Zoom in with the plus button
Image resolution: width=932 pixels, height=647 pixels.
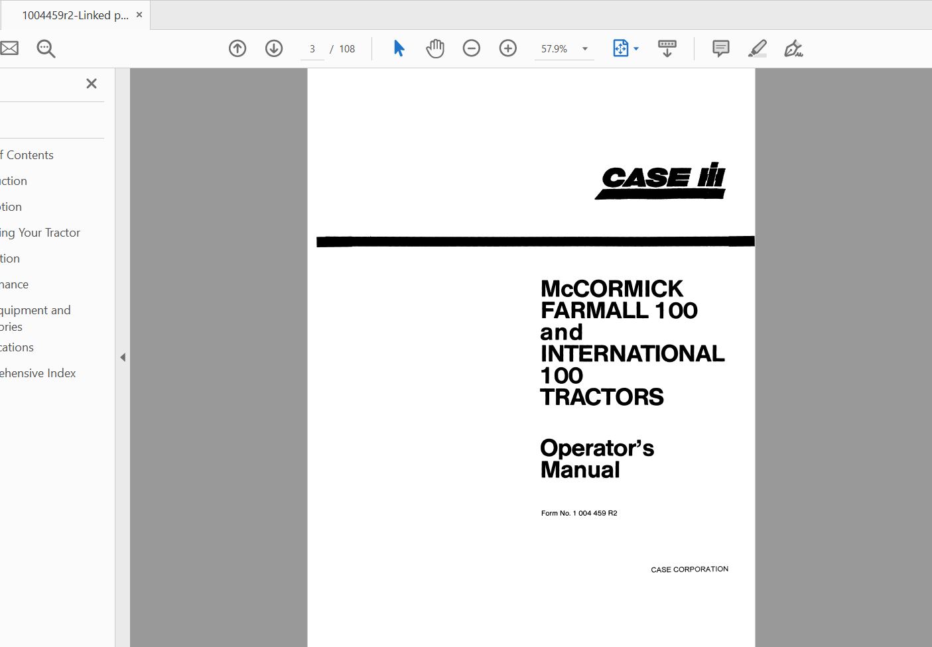pos(508,48)
